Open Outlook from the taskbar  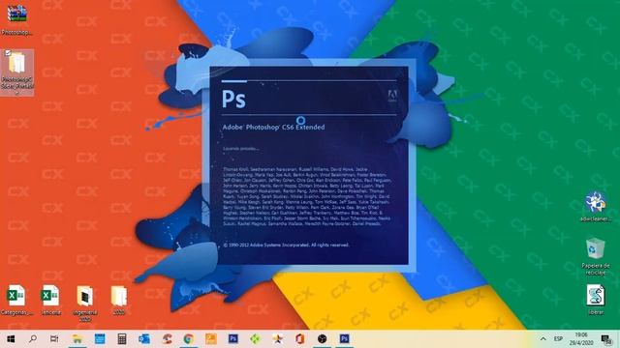point(144,339)
